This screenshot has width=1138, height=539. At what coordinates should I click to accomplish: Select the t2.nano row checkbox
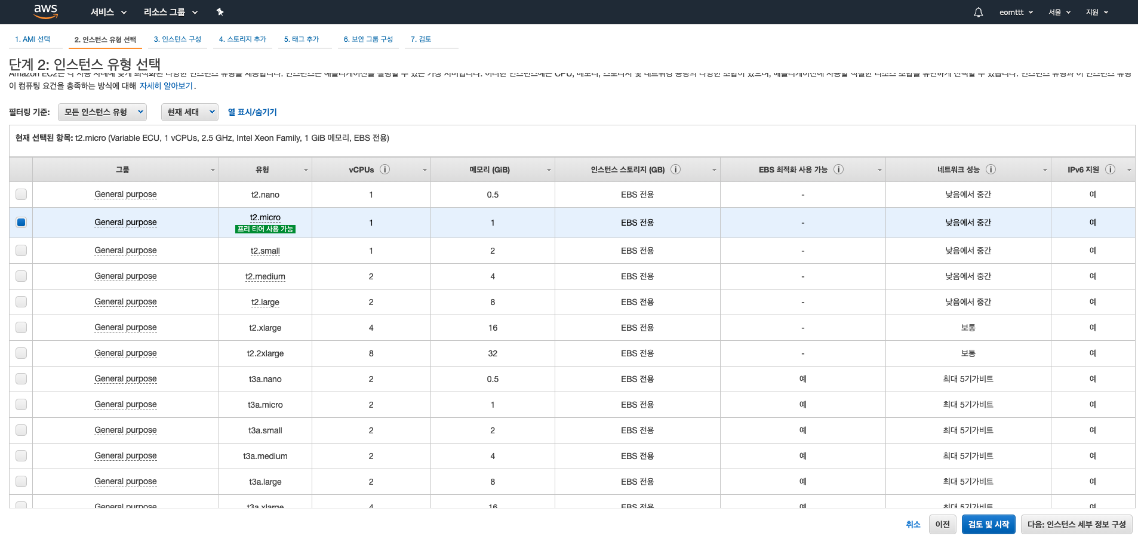coord(21,195)
